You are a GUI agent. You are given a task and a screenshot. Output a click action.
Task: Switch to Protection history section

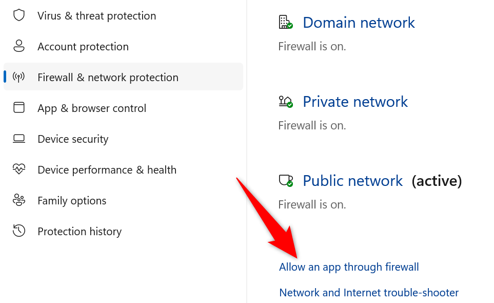[80, 231]
